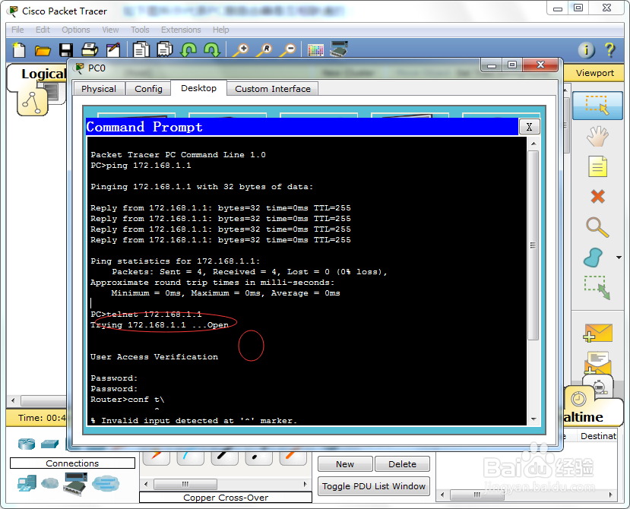Image resolution: width=630 pixels, height=509 pixels.
Task: Click the Copy toolbar icon
Action: point(141,50)
